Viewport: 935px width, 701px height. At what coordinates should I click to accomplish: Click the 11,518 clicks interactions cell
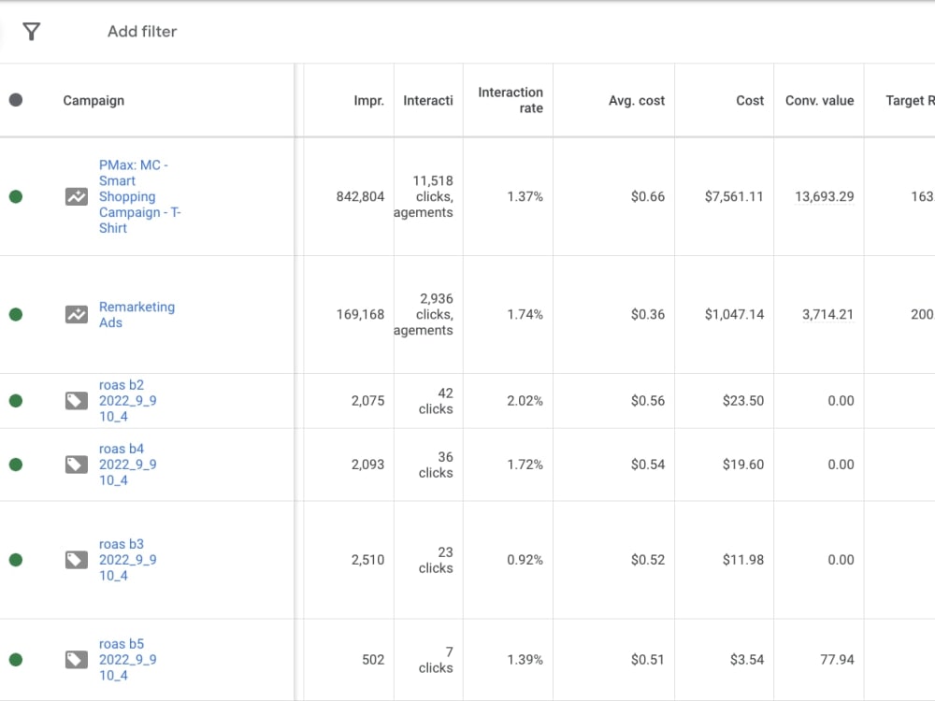point(424,196)
